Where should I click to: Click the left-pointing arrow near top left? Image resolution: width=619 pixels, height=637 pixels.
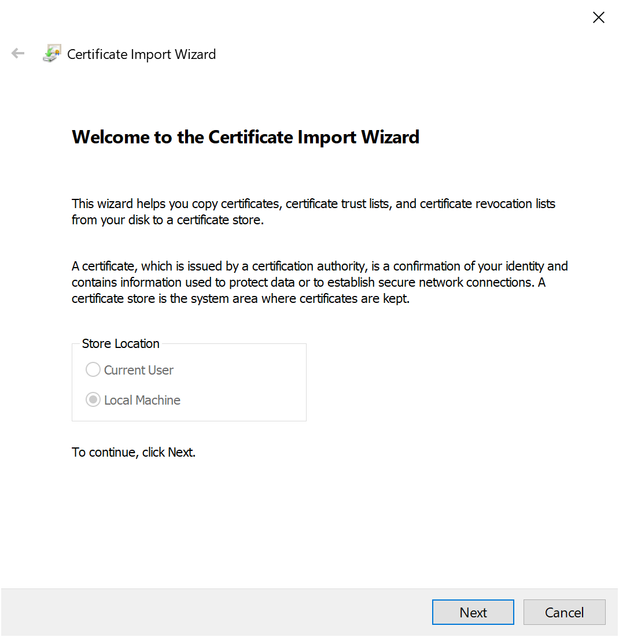[x=18, y=53]
